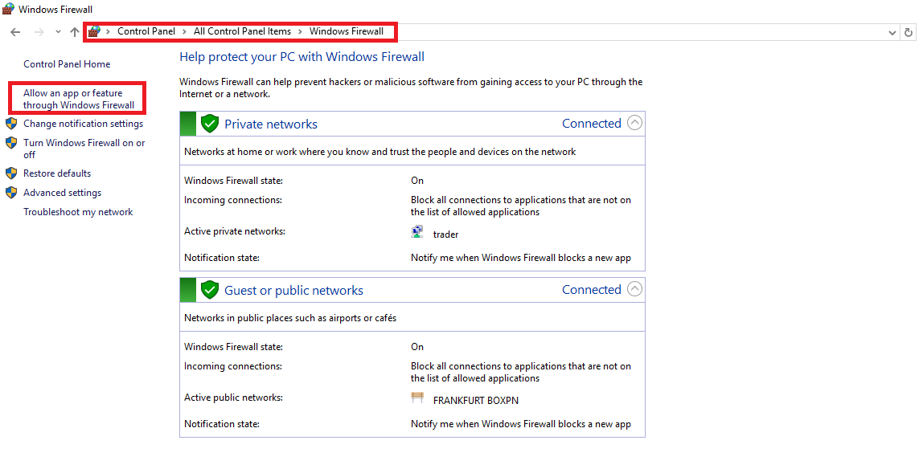Viewport: 923px width, 469px height.
Task: Expand chevron after All Control Panel Items
Action: pyautogui.click(x=300, y=32)
